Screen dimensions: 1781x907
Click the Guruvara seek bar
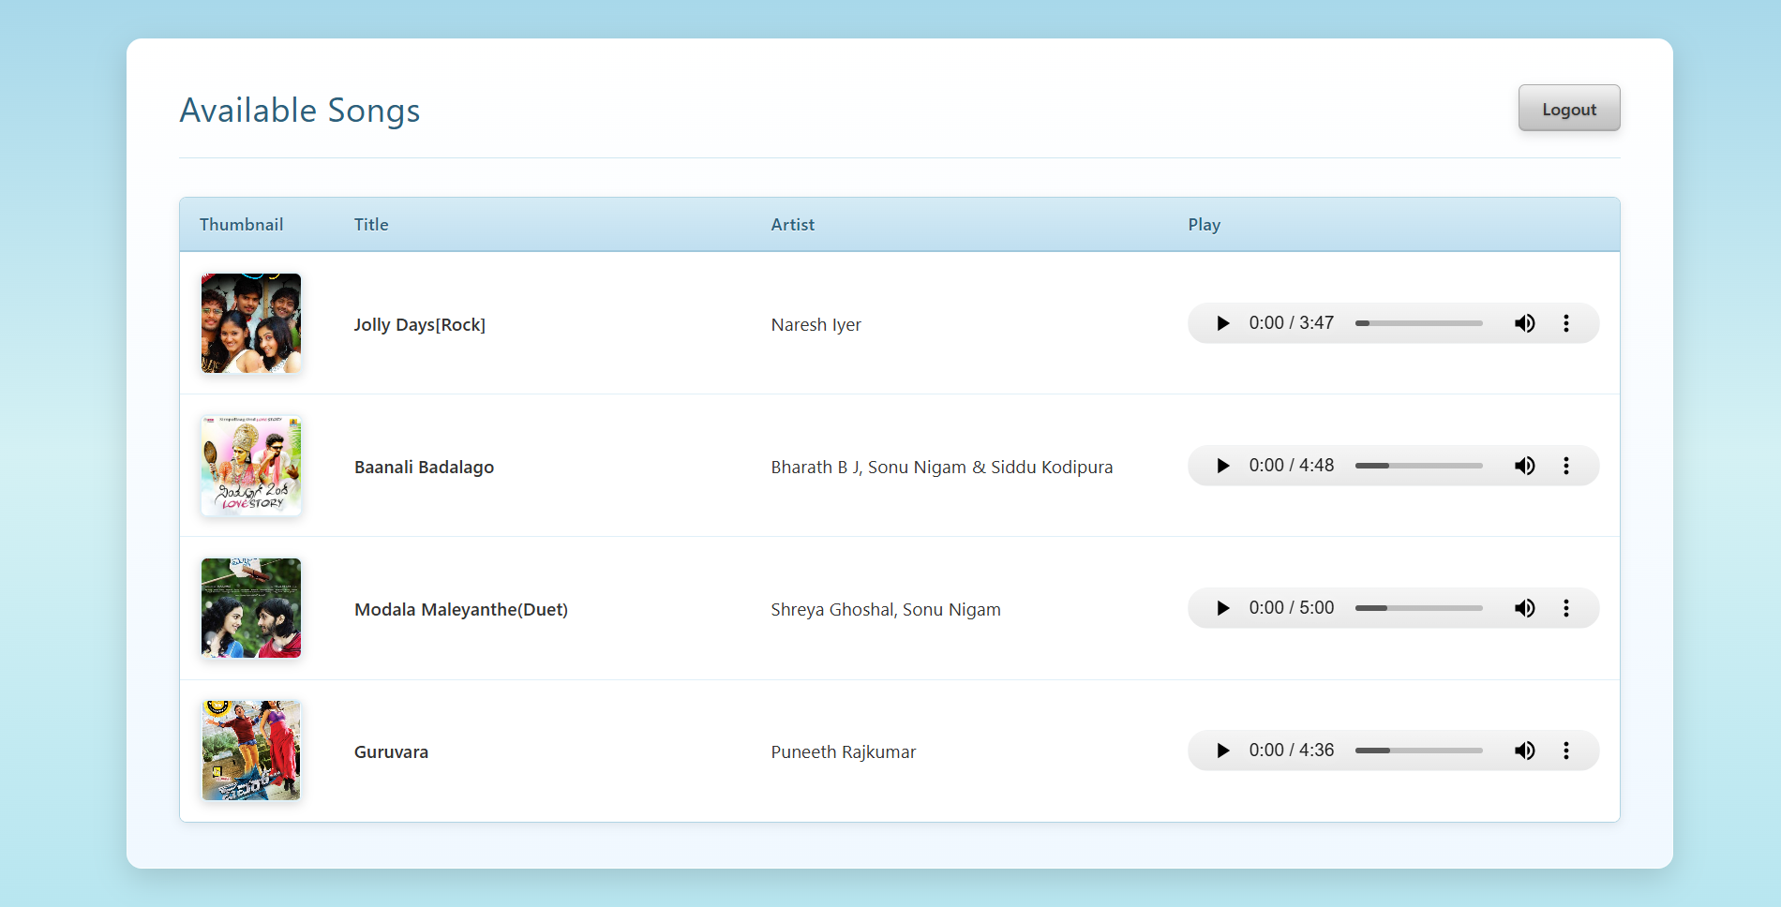tap(1419, 751)
